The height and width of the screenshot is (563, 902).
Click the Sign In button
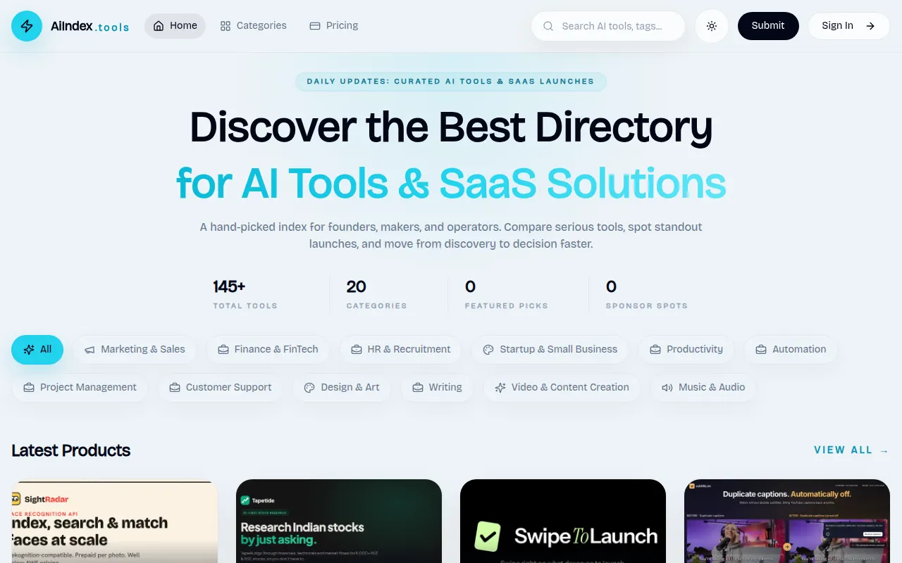[848, 26]
